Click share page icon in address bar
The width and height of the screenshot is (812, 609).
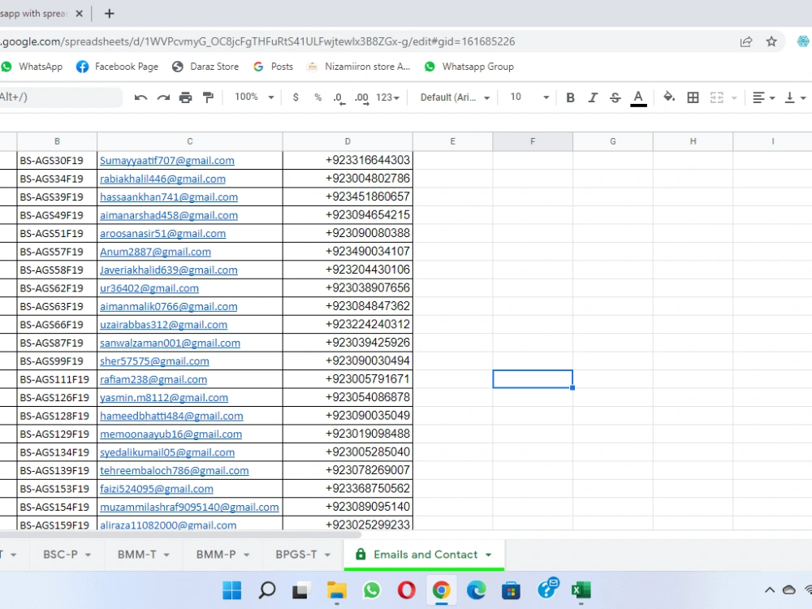(745, 41)
